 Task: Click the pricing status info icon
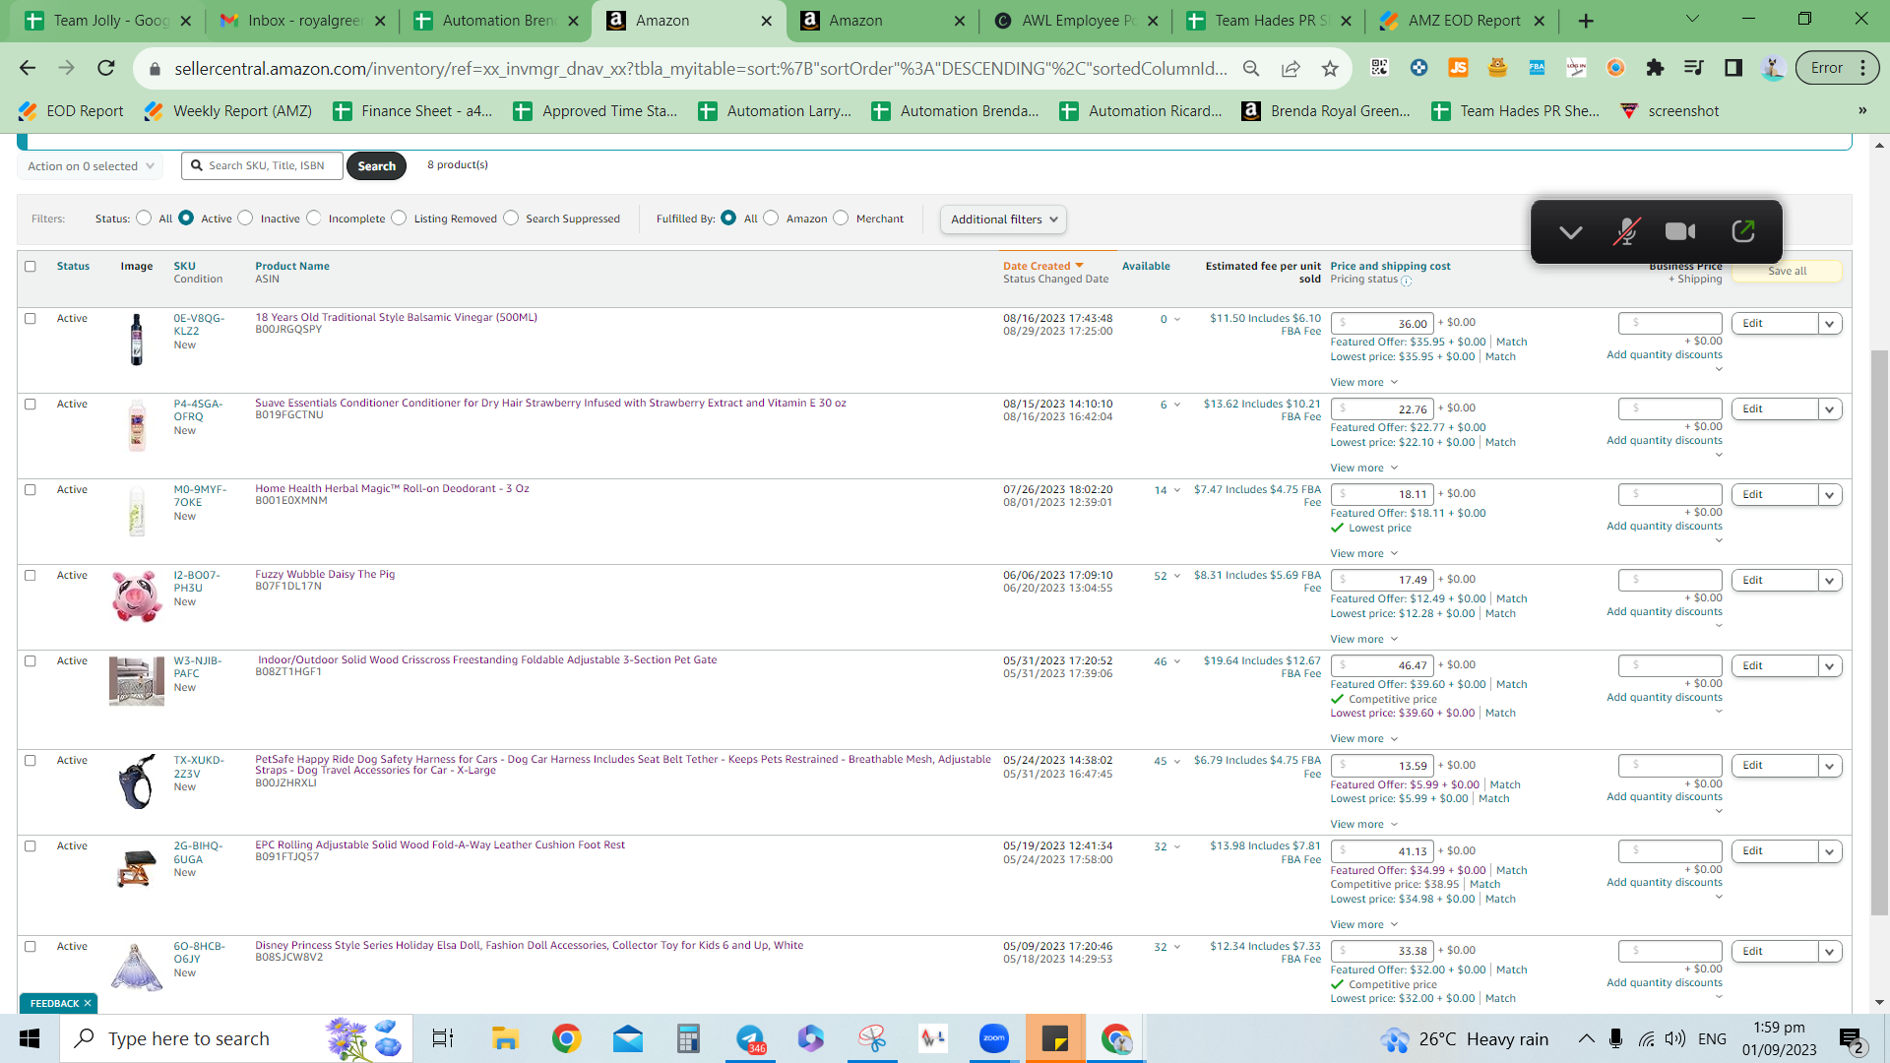1407,281
